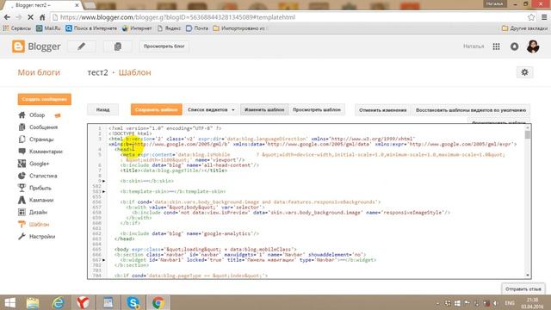This screenshot has height=310, width=551.
Task: Open Yandex Browser from the taskbar
Action: [83, 302]
